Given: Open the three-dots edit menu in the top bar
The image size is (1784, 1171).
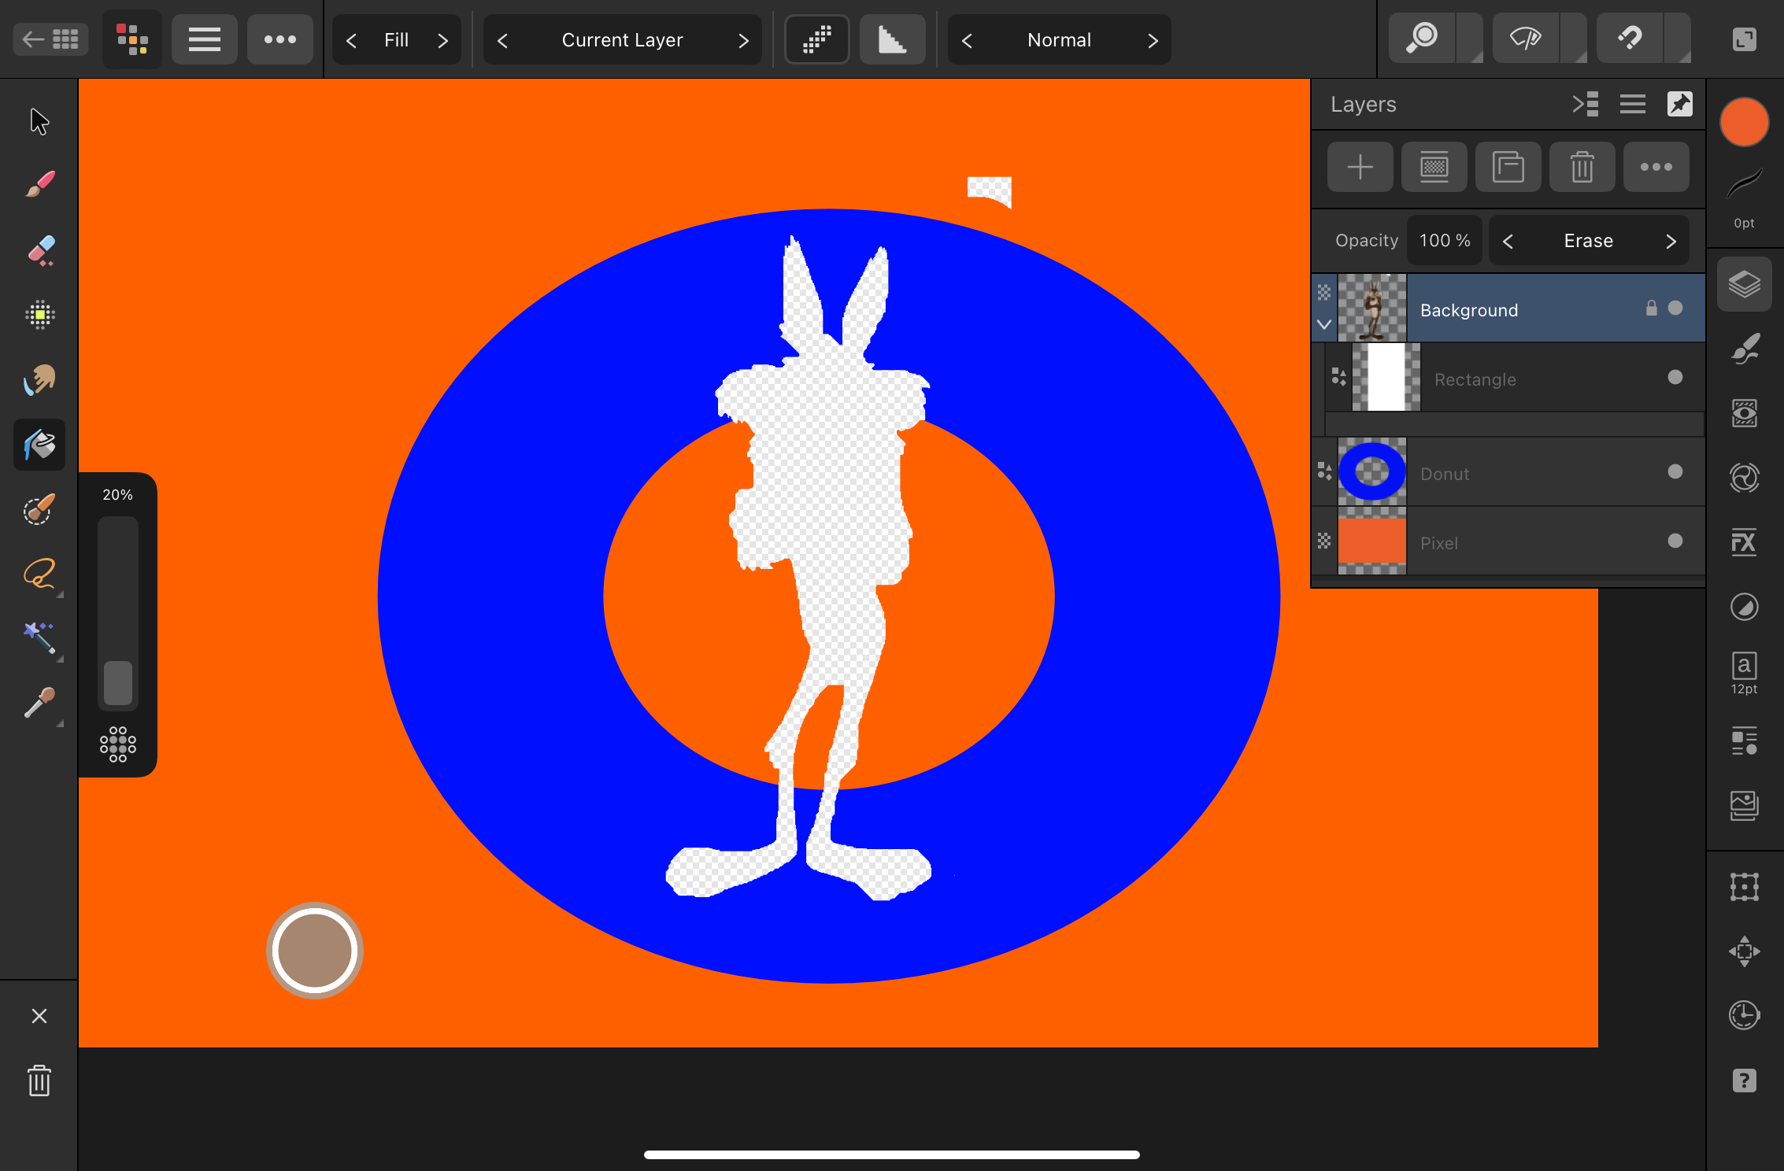Looking at the screenshot, I should pos(280,39).
